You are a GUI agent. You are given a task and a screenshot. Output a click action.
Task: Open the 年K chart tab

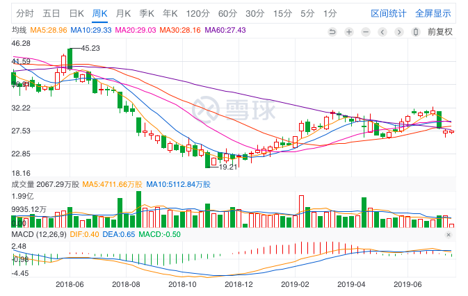point(170,14)
